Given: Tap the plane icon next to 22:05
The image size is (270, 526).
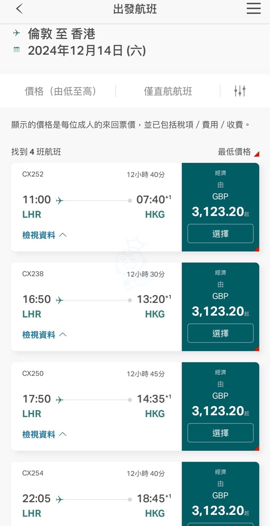Looking at the screenshot, I should pos(59,499).
